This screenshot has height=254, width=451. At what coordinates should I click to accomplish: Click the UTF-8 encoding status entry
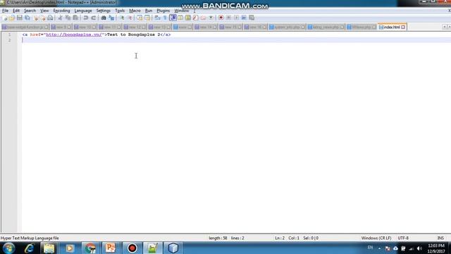[403, 238]
